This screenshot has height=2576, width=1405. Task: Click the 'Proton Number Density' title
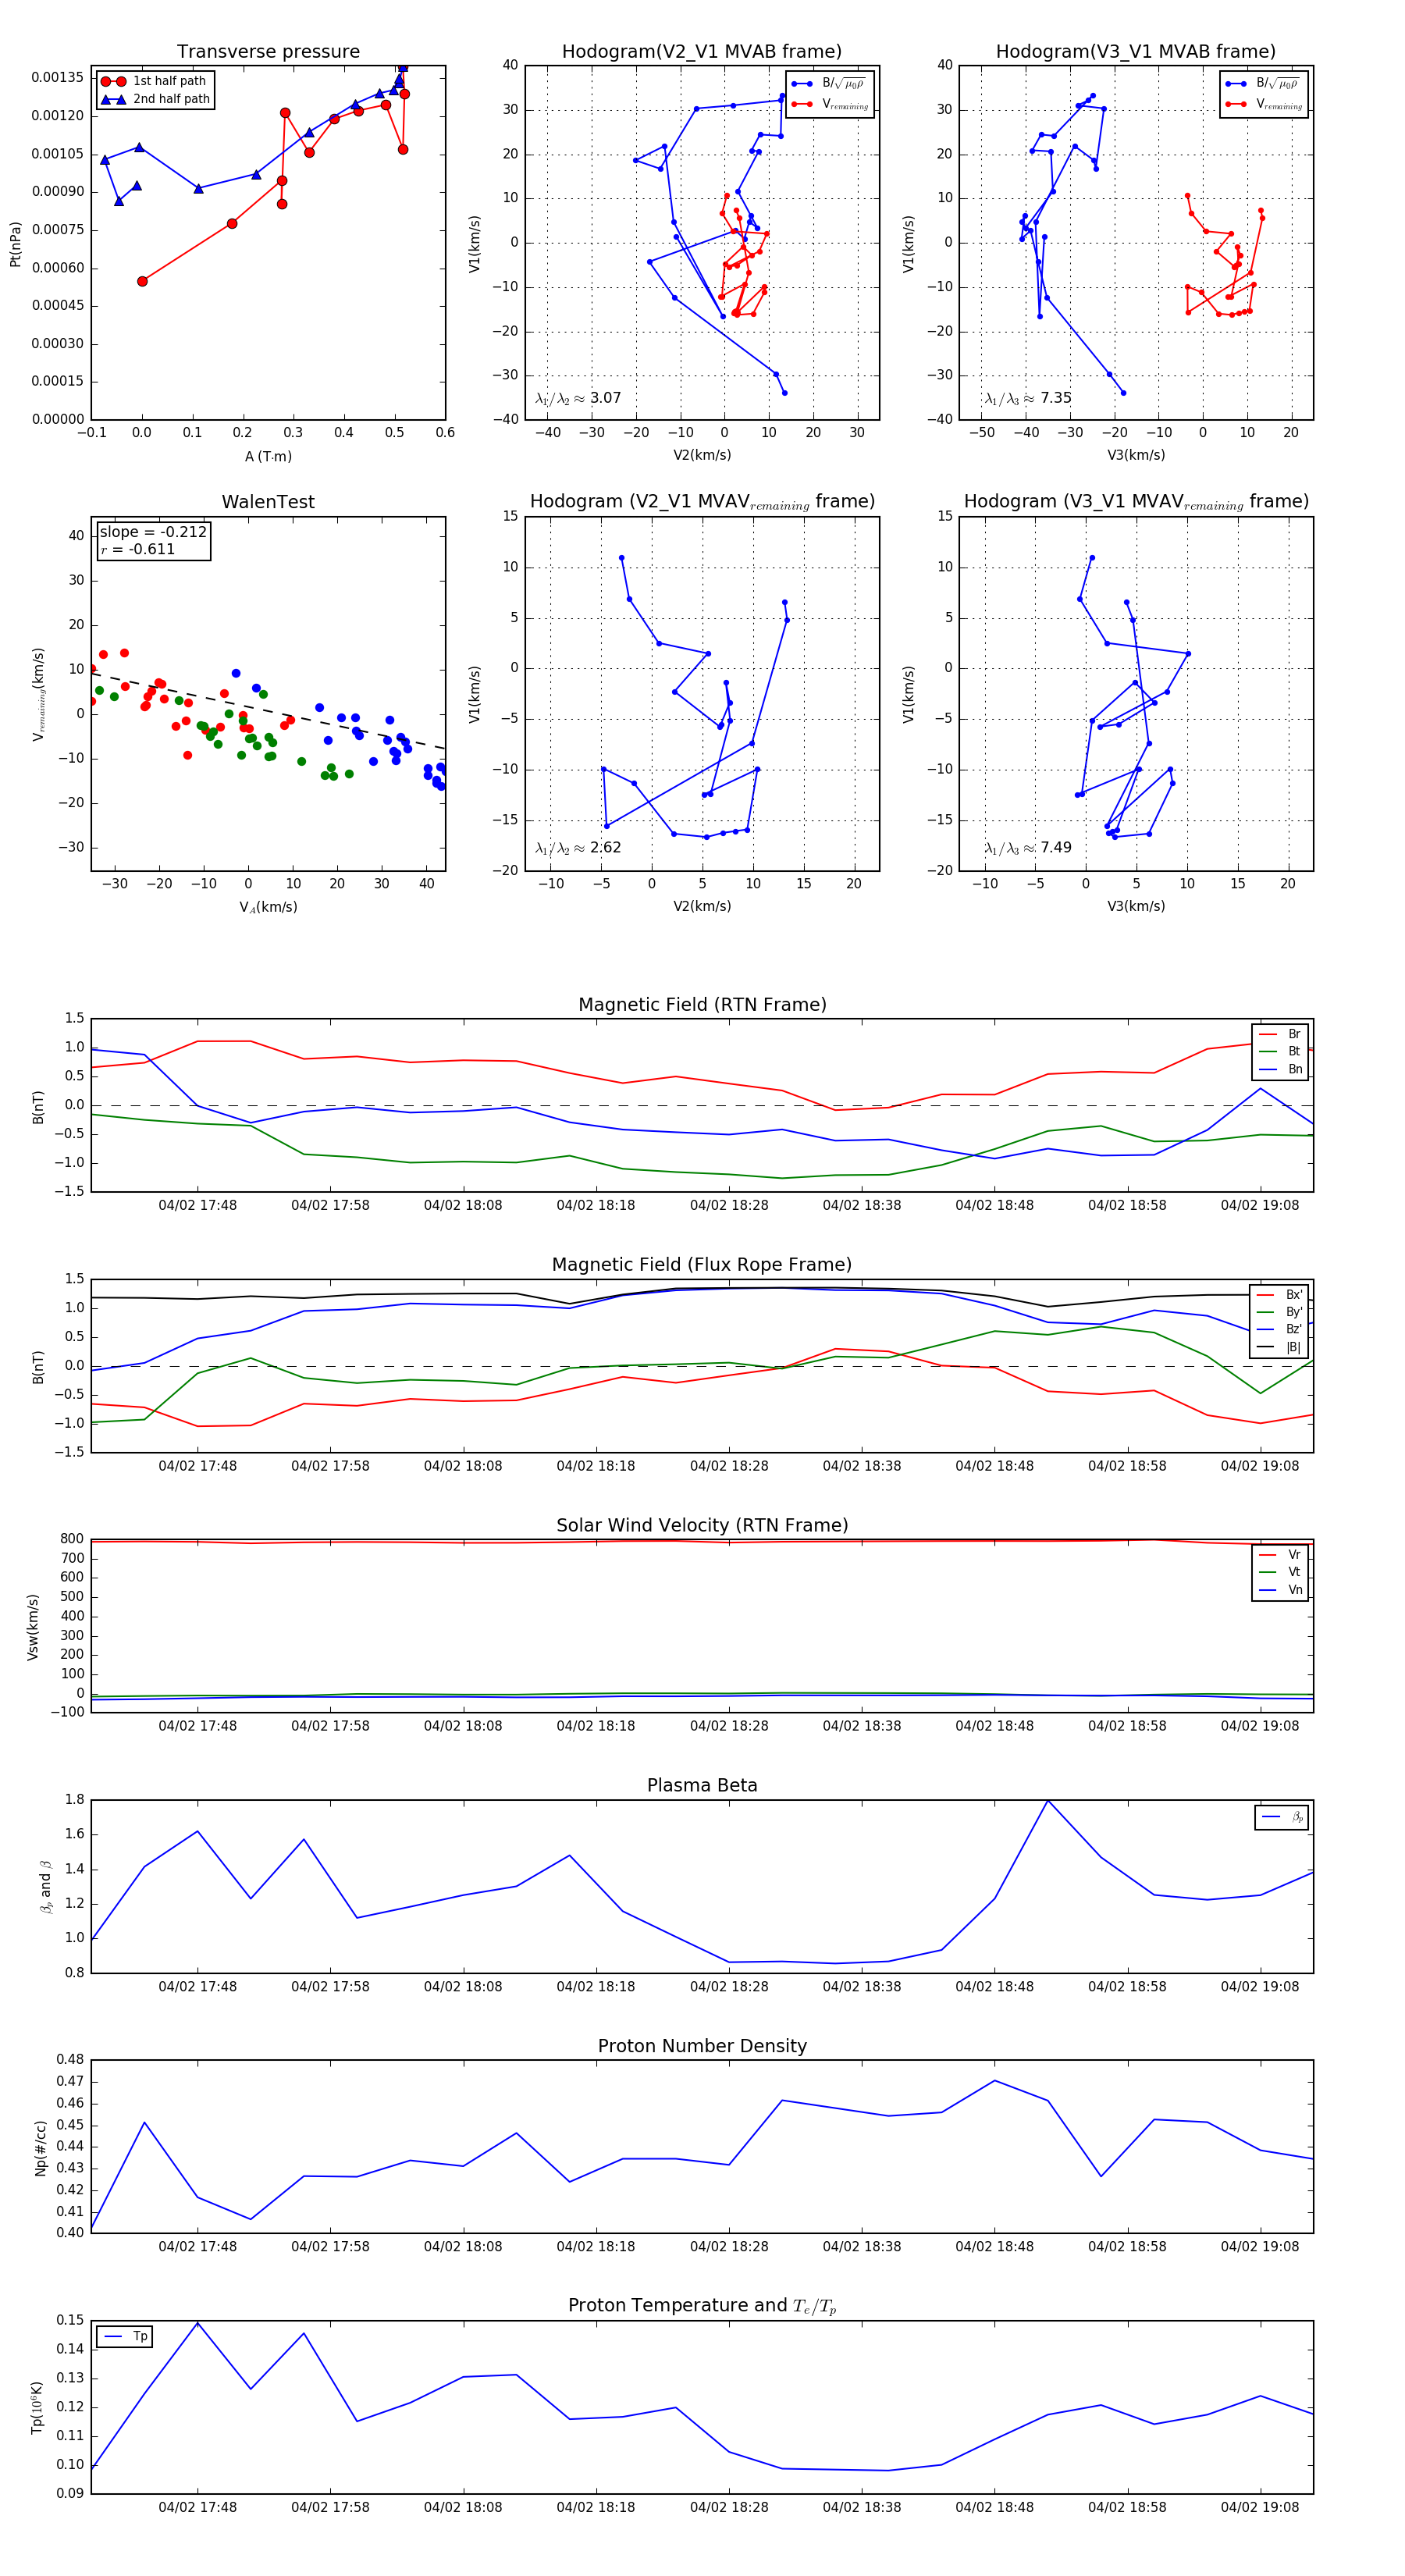point(702,2046)
